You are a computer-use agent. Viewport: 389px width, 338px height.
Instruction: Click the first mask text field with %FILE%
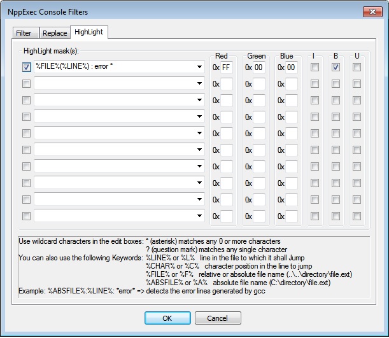(113, 67)
